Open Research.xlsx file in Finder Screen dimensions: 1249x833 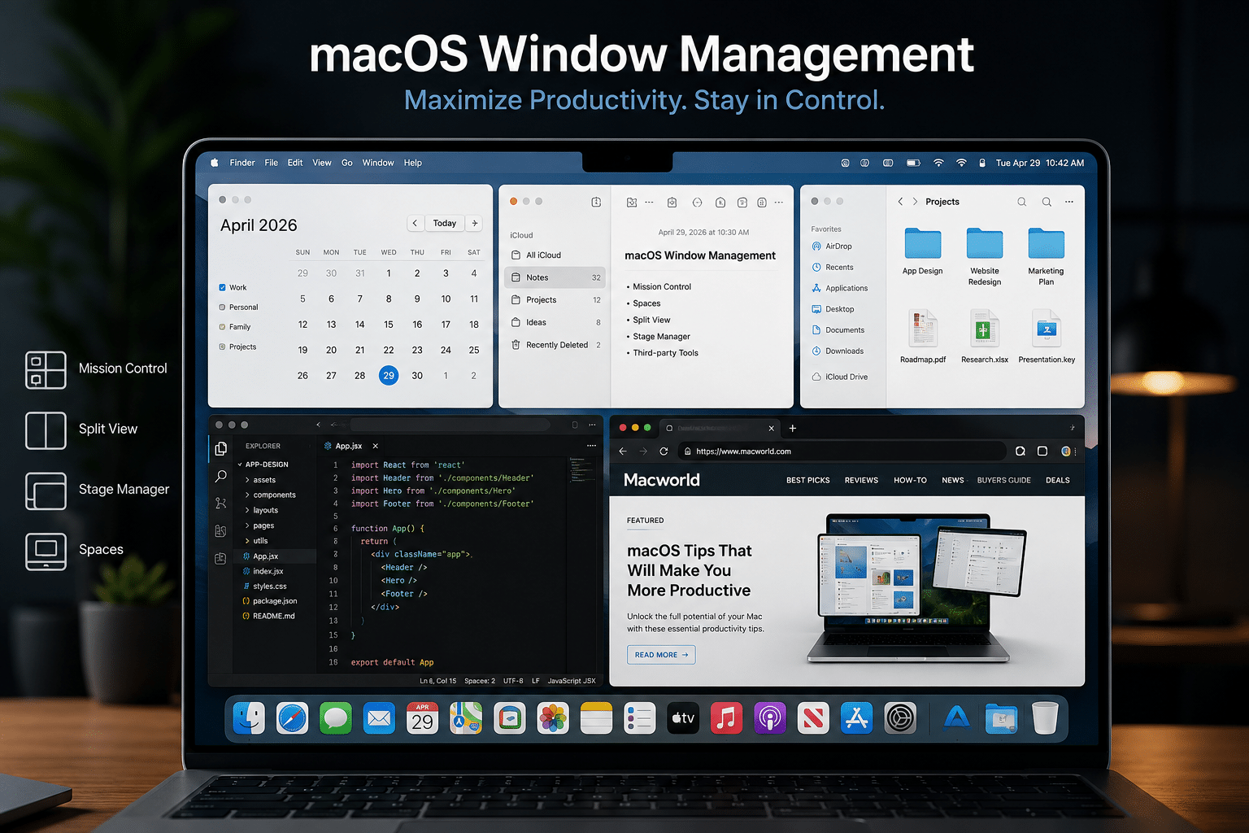985,336
